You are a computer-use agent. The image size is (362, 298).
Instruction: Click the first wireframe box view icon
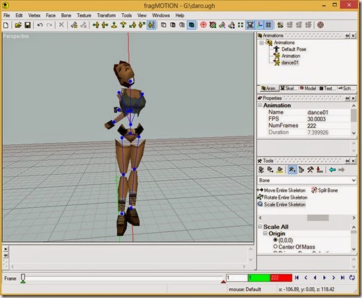[x=164, y=25]
